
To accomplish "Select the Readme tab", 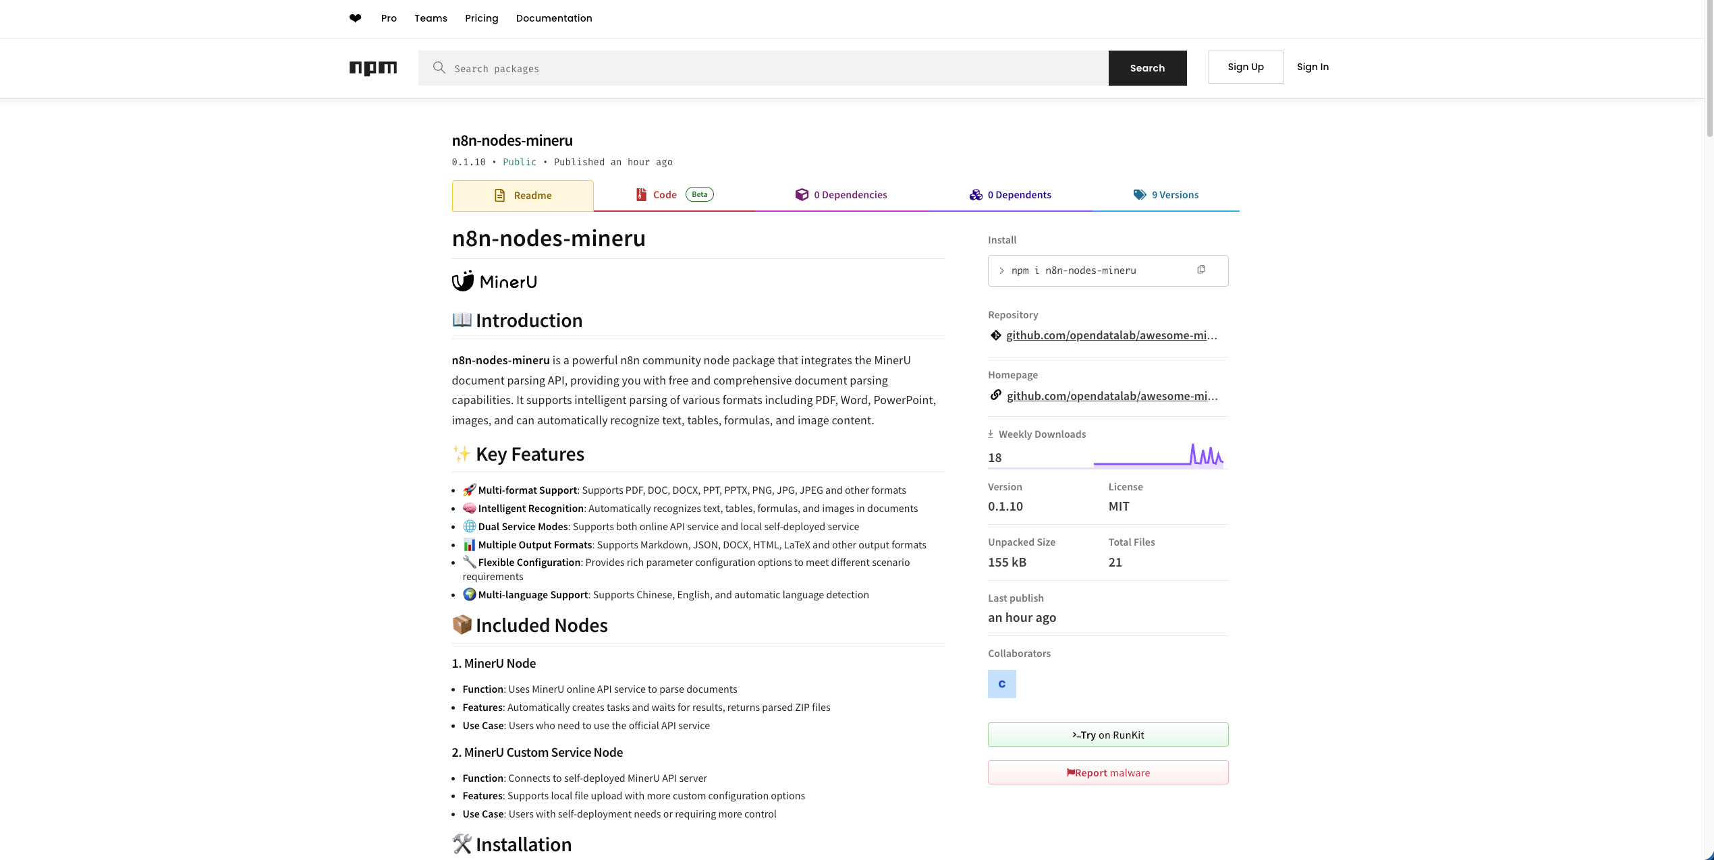I will pyautogui.click(x=523, y=196).
